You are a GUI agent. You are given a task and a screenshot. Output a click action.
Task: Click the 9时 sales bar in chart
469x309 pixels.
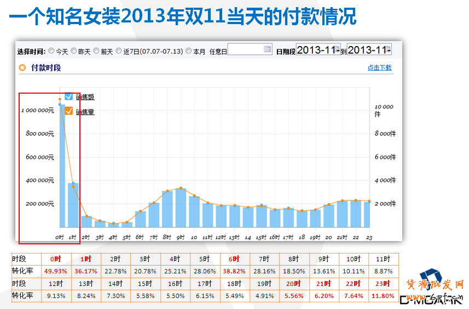[x=181, y=208]
